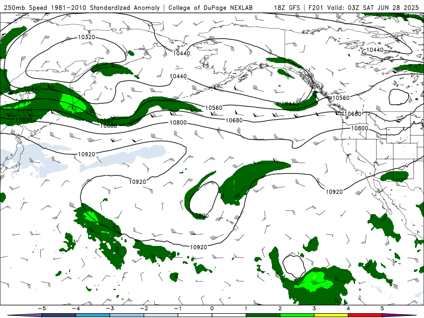Select the pale blue -2 to -1 colorbar segment
The width and height of the screenshot is (424, 318).
tap(161, 315)
